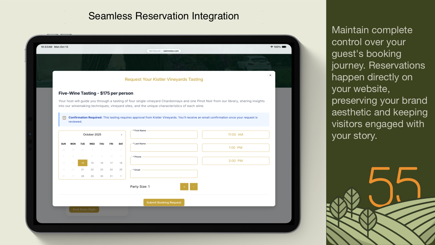Select the 1:00 PM time slot

(235, 148)
